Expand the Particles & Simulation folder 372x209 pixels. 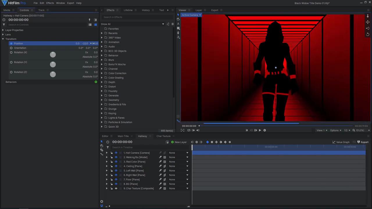pyautogui.click(x=102, y=122)
